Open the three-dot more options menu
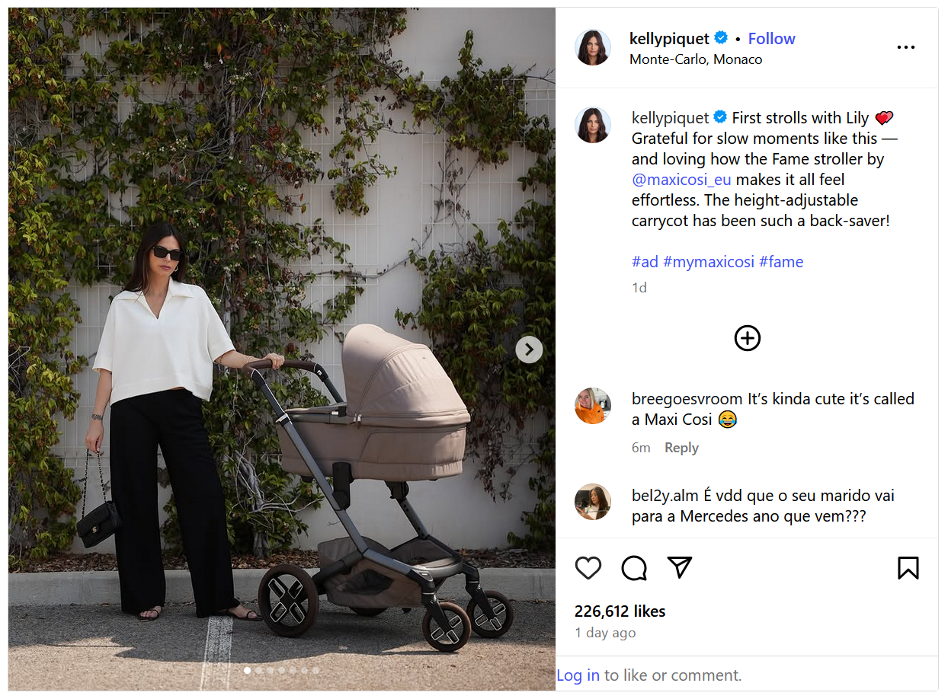Screen dimensions: 948x699 pyautogui.click(x=905, y=47)
